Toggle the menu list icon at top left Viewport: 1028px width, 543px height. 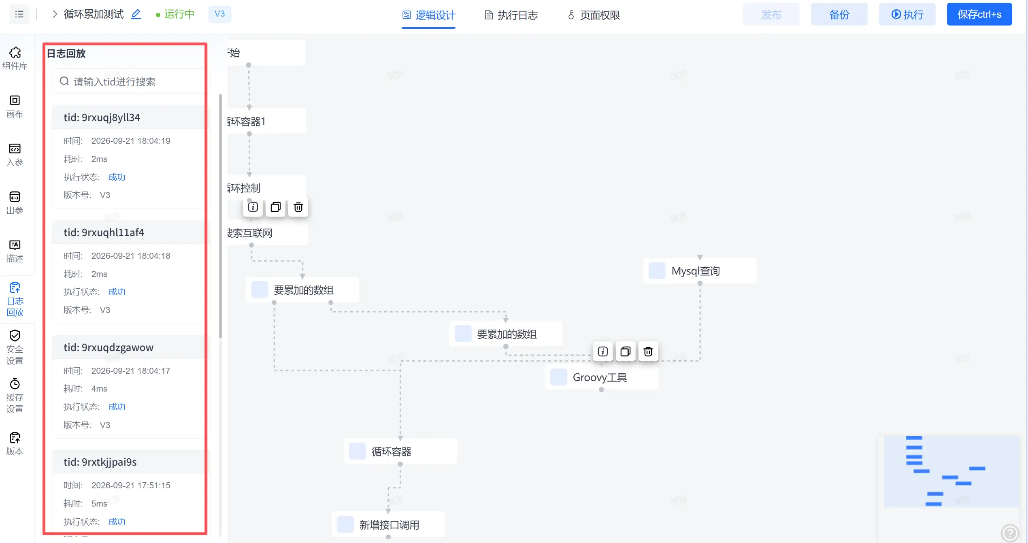(19, 14)
